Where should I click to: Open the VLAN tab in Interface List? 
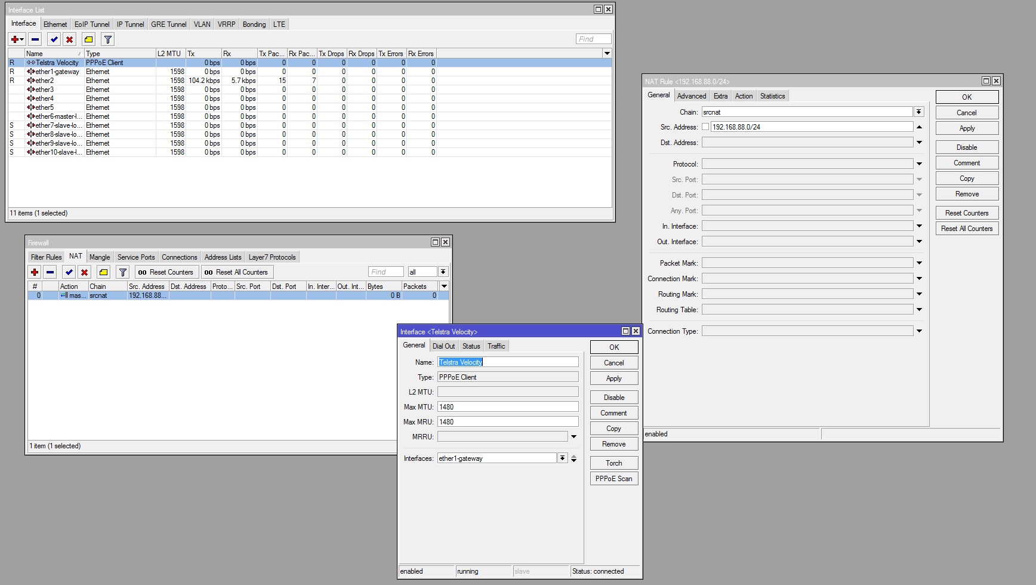202,24
